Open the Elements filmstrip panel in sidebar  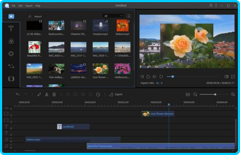point(11,79)
